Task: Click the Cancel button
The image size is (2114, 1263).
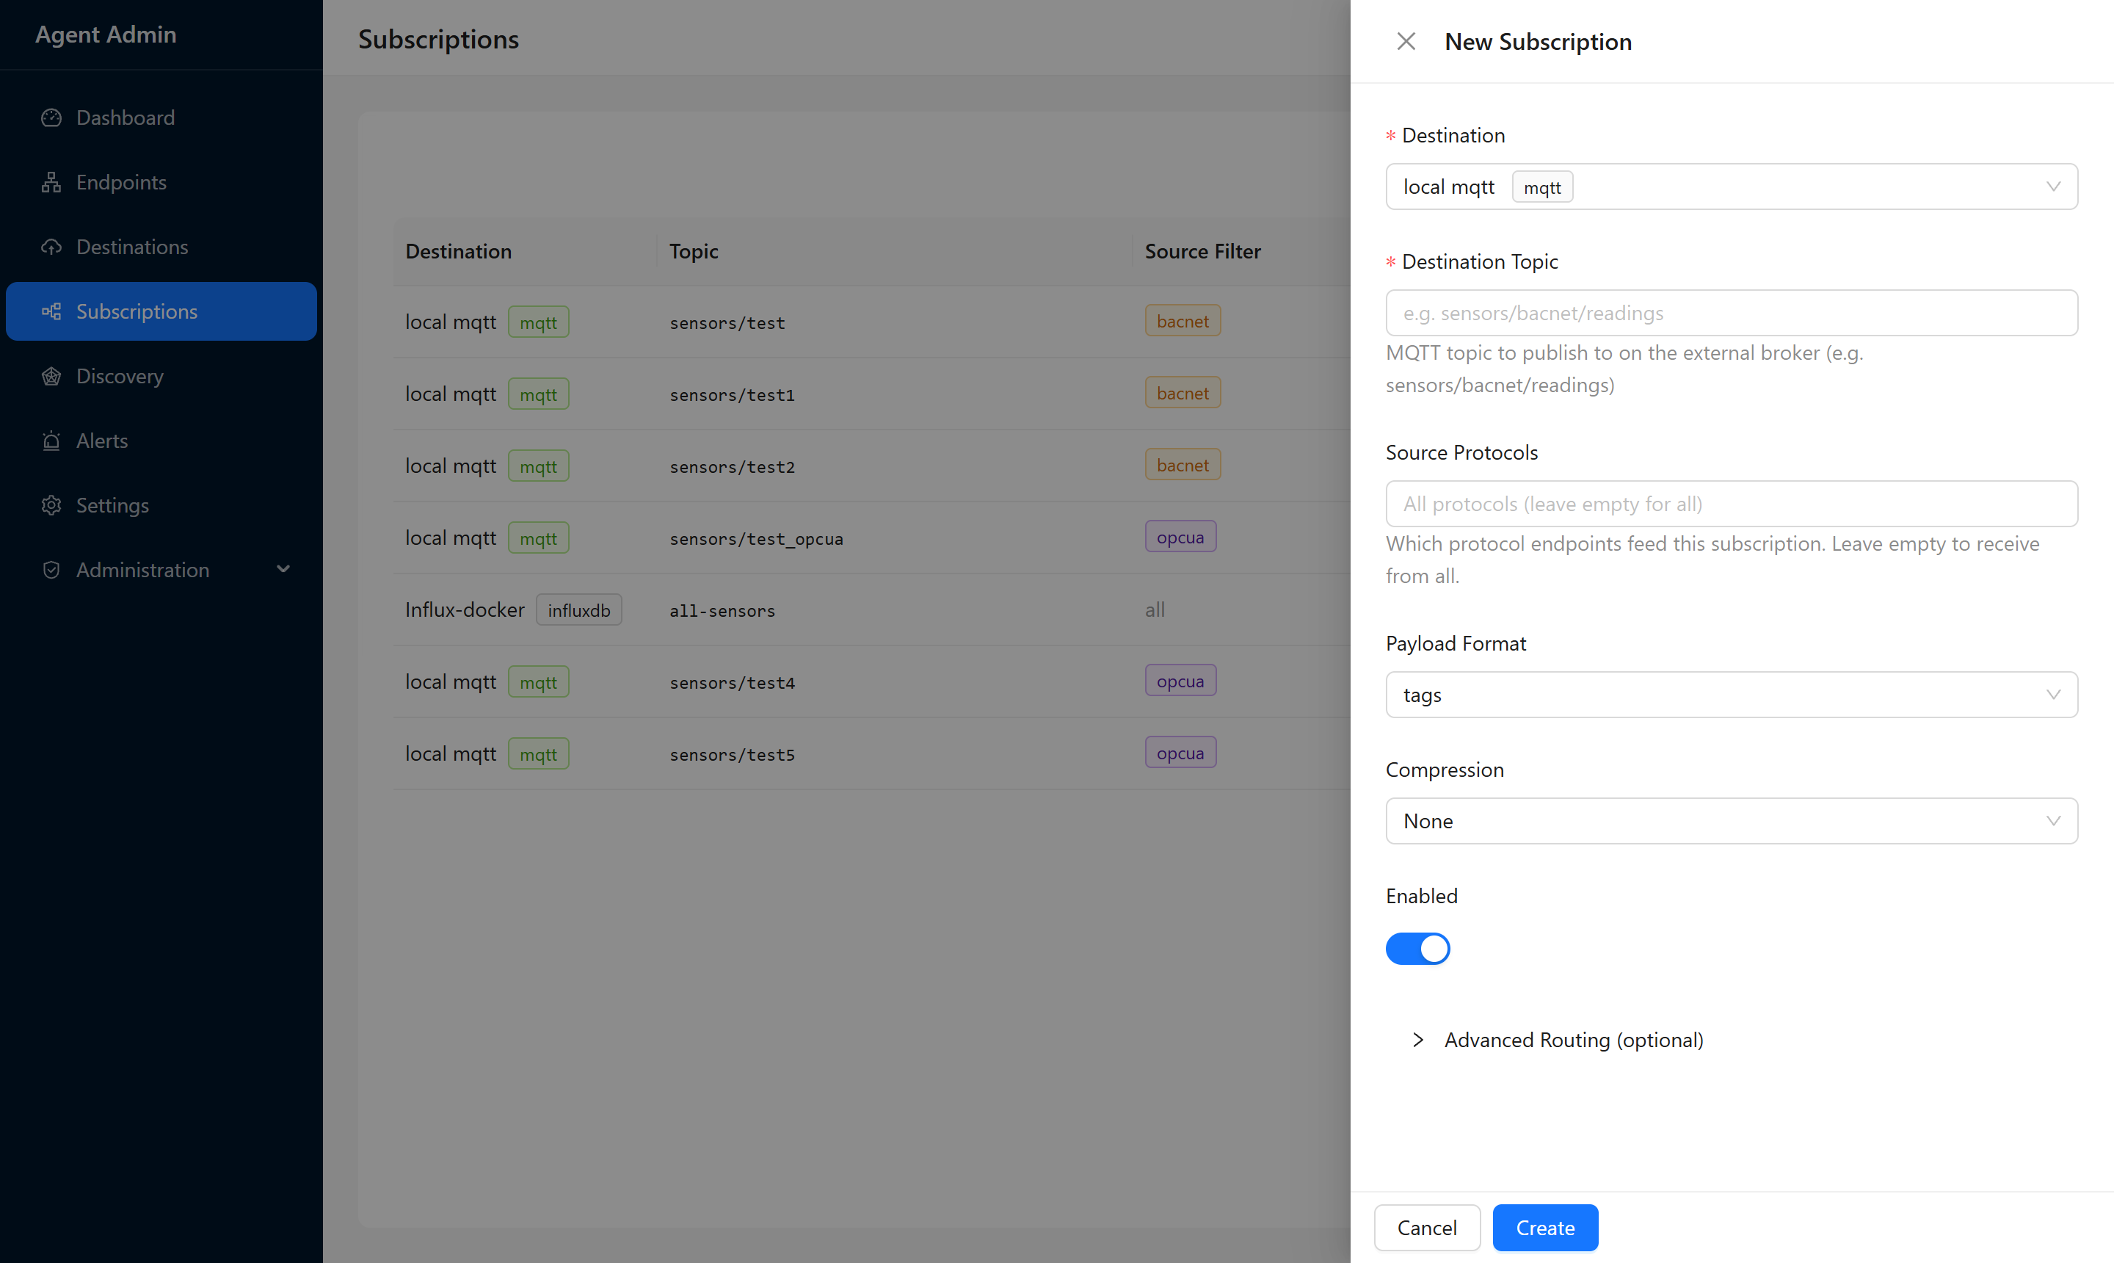Action: coord(1427,1227)
